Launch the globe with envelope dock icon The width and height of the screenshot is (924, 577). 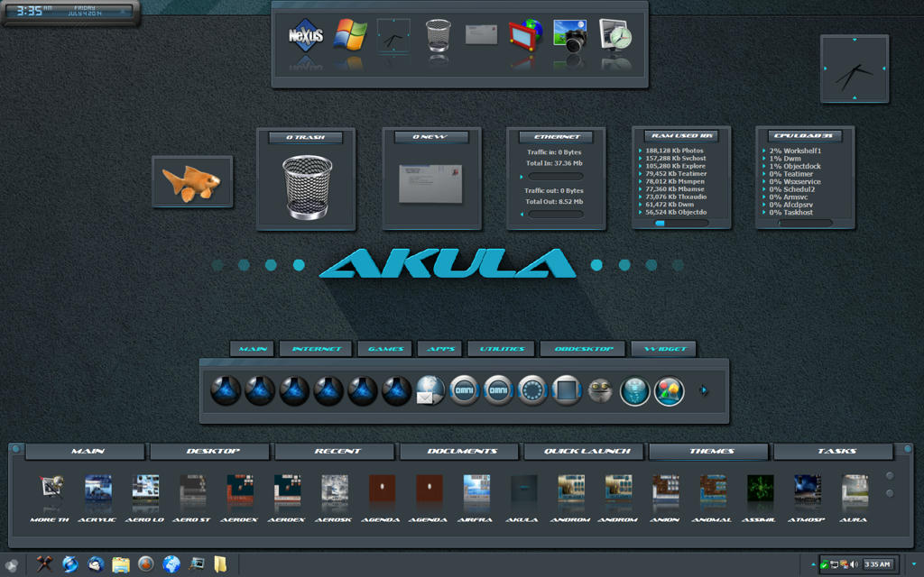(x=430, y=390)
